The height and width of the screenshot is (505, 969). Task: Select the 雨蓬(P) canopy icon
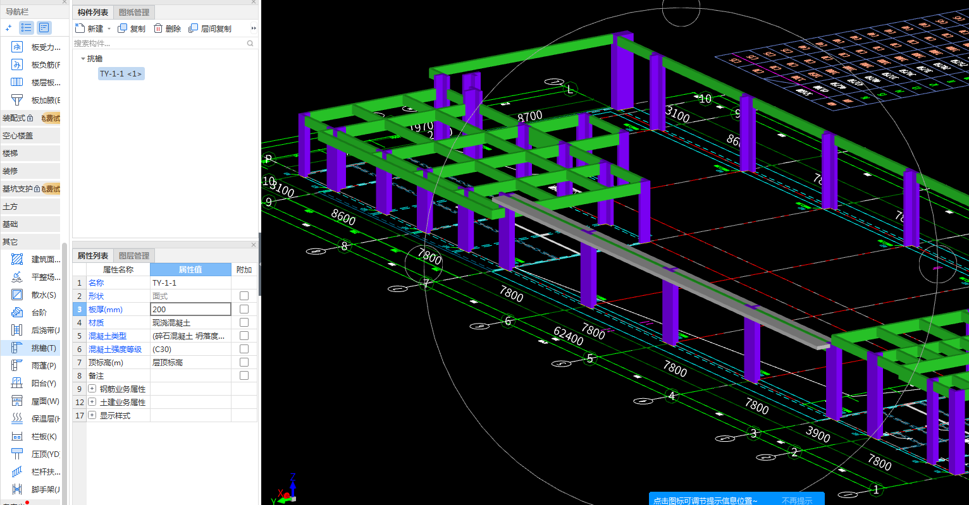point(17,365)
